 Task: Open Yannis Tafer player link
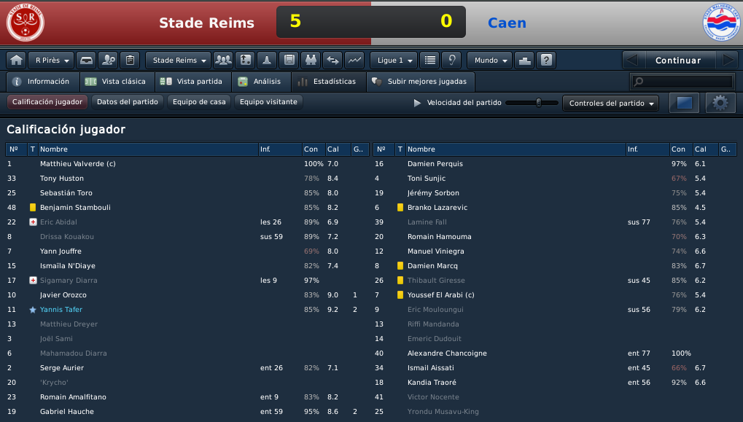(x=61, y=309)
